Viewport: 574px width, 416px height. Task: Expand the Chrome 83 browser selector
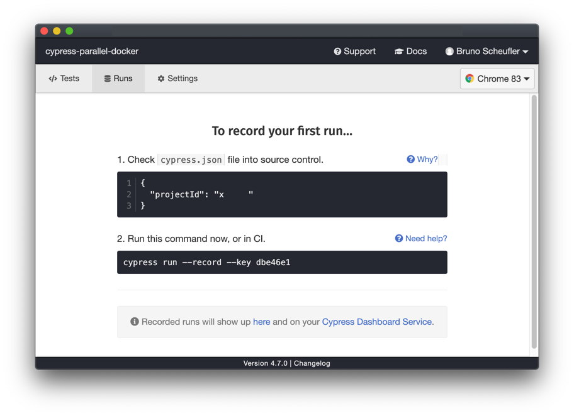coord(497,79)
